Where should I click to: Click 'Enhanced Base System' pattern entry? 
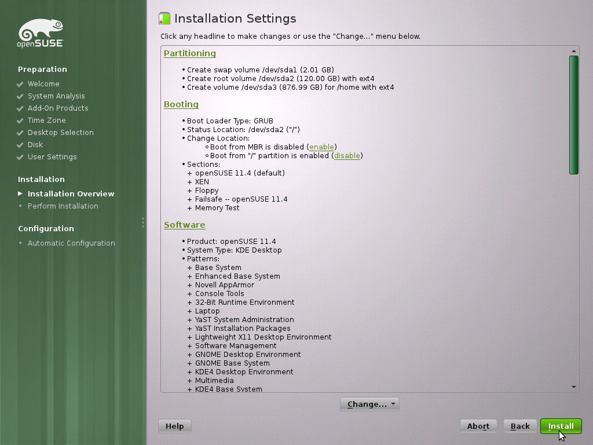pyautogui.click(x=237, y=276)
